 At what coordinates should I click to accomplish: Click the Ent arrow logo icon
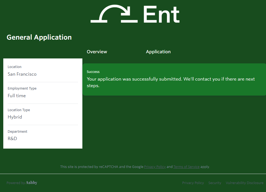[114, 14]
